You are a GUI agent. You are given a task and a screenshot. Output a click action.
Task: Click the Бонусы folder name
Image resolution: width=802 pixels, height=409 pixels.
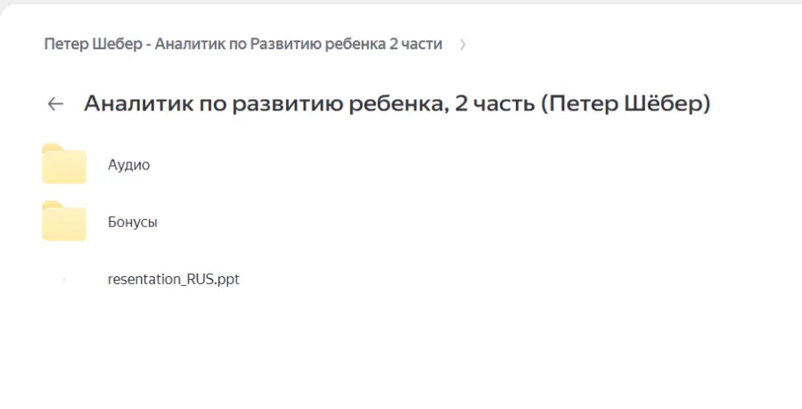tap(132, 222)
